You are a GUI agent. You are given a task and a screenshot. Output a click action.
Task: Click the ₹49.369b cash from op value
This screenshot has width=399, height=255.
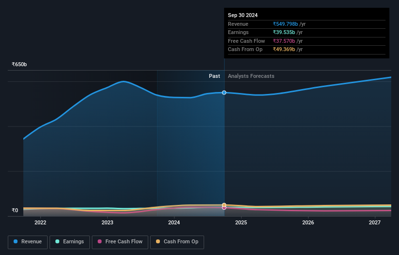(x=284, y=50)
